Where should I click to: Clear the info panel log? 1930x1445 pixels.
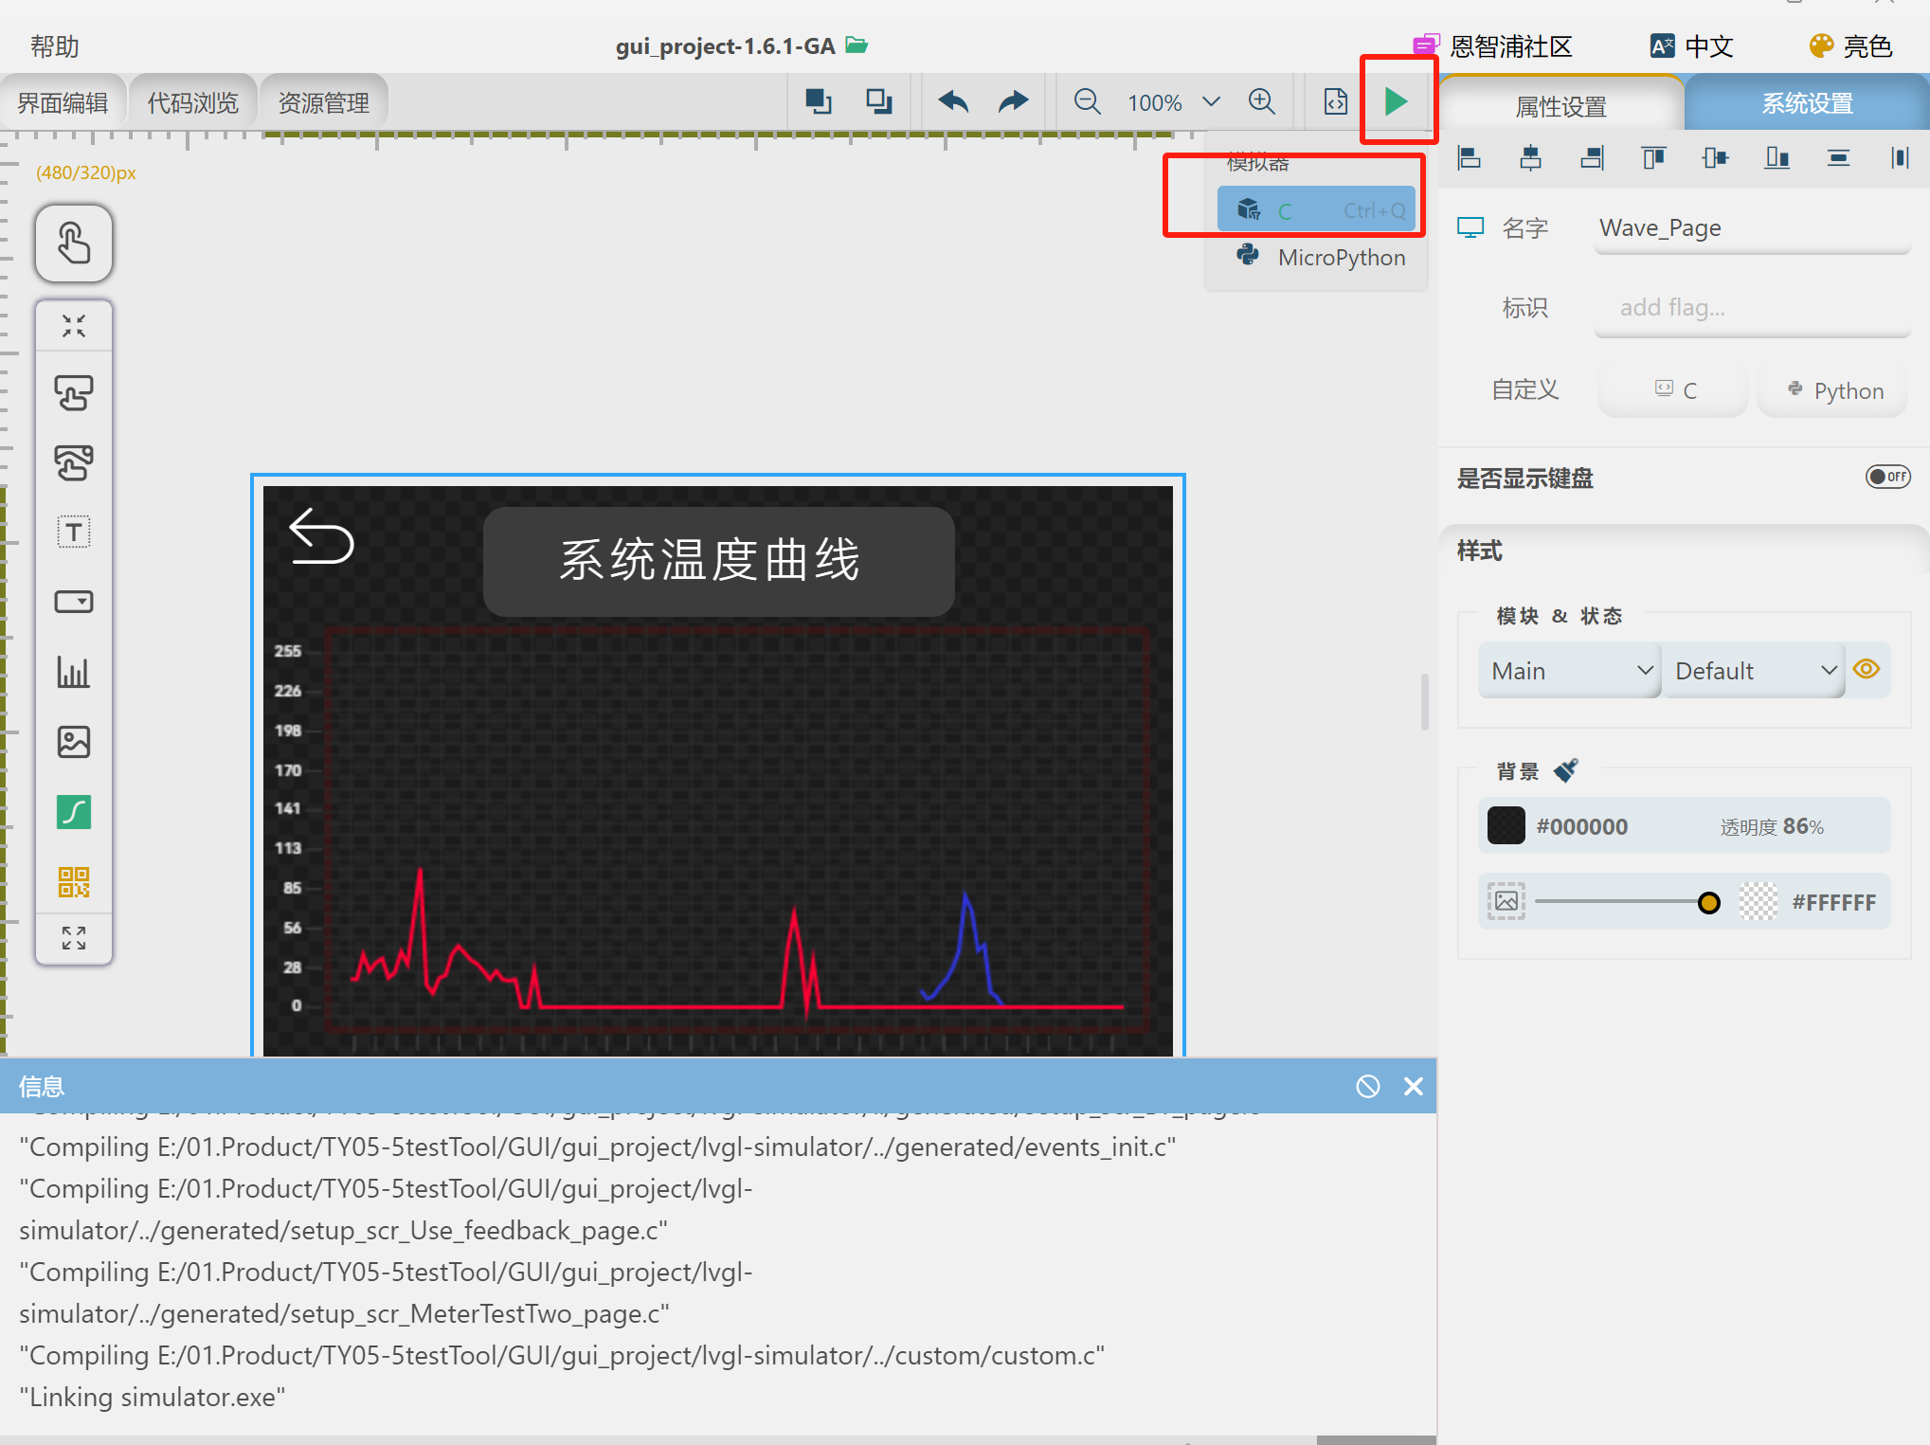tap(1367, 1086)
